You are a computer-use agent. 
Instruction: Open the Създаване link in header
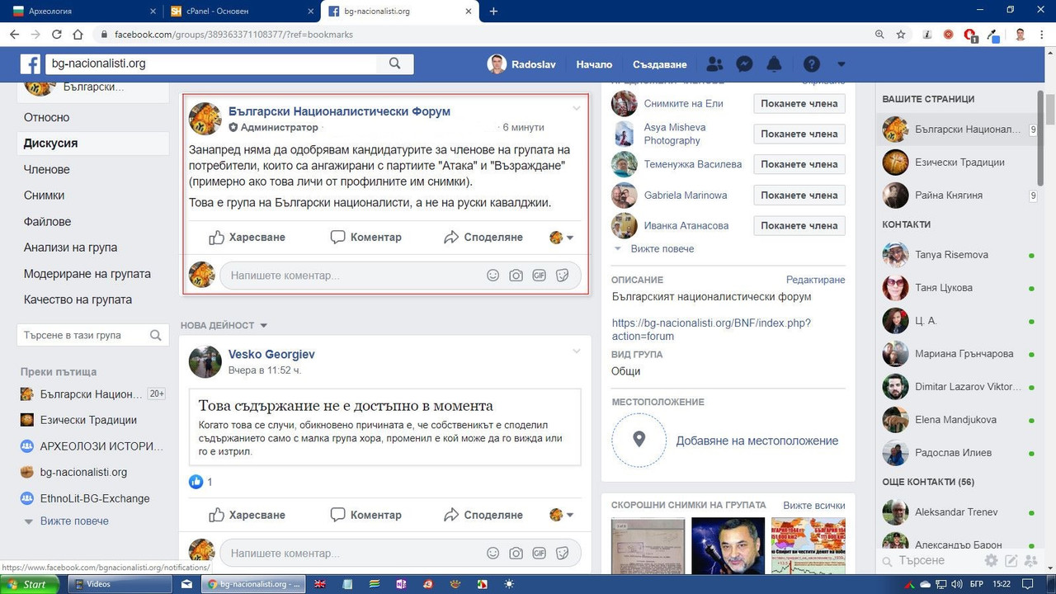click(659, 64)
